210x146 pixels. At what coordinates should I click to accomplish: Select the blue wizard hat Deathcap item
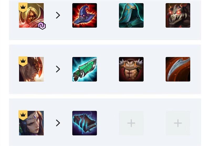coord(85,15)
